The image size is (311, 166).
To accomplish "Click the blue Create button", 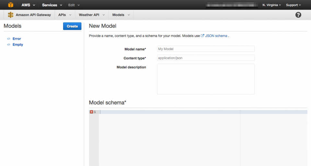I will click(x=72, y=26).
